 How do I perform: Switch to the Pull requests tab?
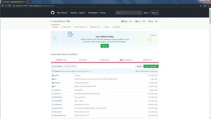(80, 27)
